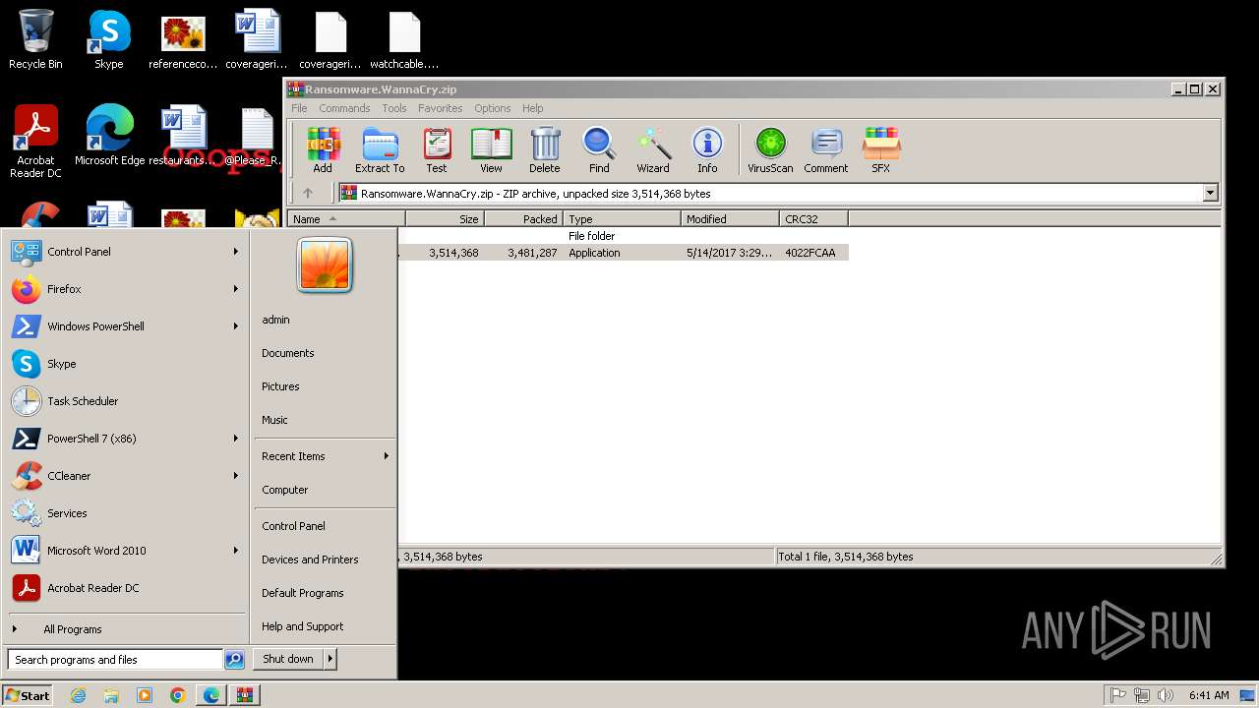Open Acrobat Reader DC desktop icon
Screen dimensions: 1259x708
click(x=35, y=143)
